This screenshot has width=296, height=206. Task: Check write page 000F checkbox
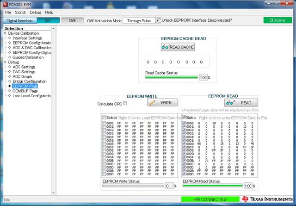pyautogui.click(x=104, y=174)
